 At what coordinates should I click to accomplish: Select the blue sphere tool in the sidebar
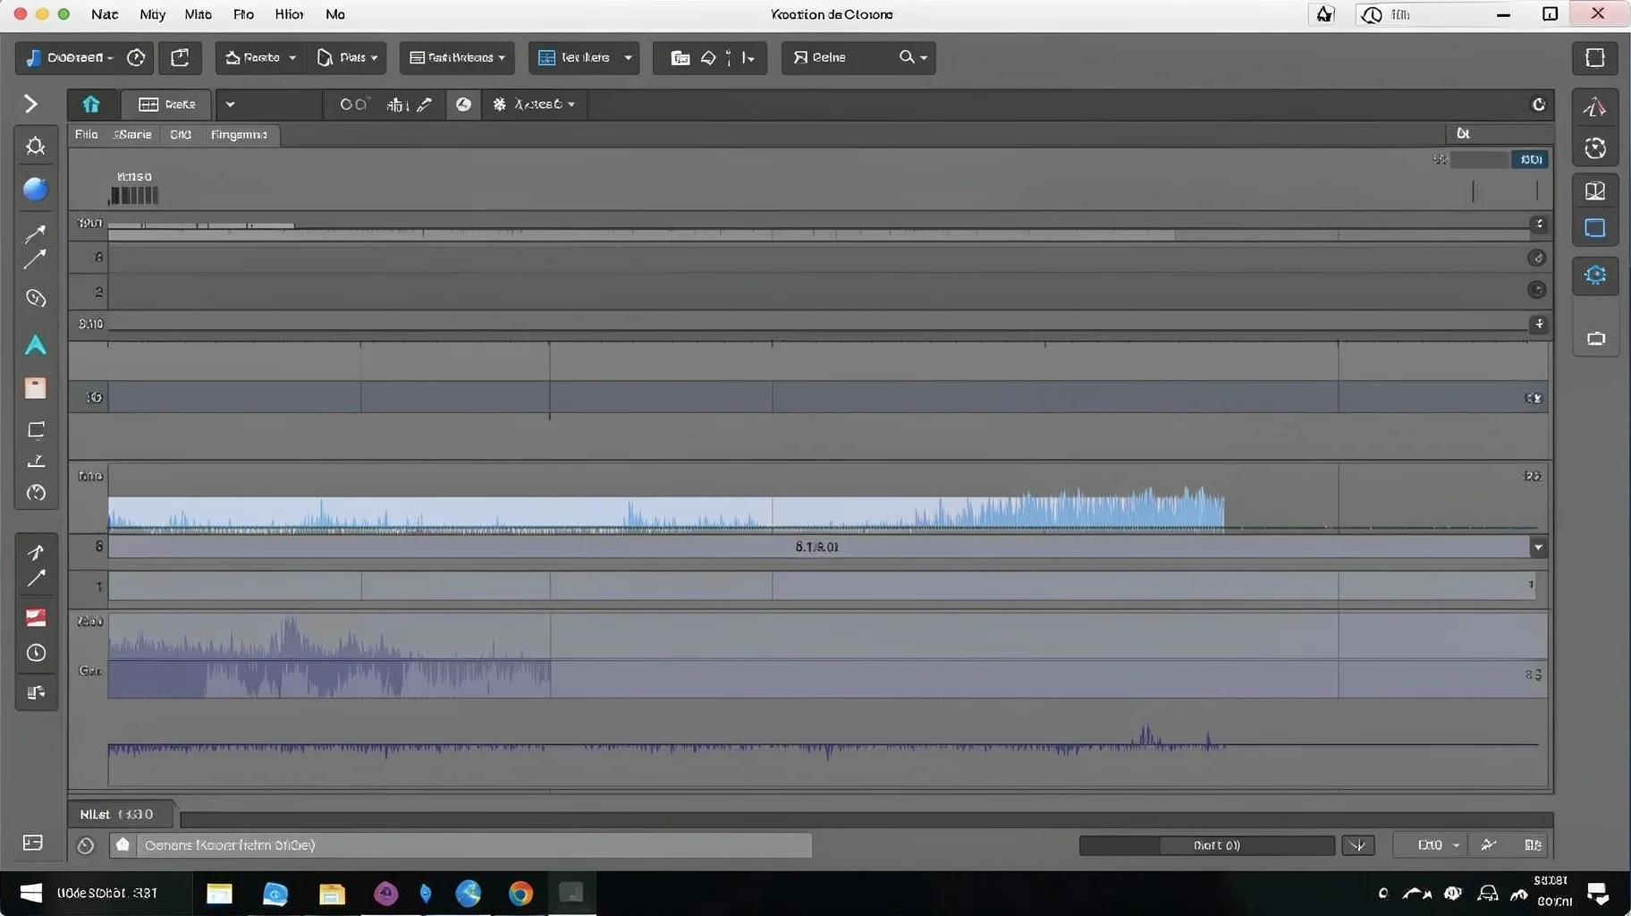coord(35,189)
